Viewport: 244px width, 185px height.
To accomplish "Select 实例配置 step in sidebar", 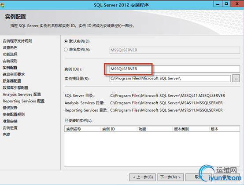I will point(10,68).
